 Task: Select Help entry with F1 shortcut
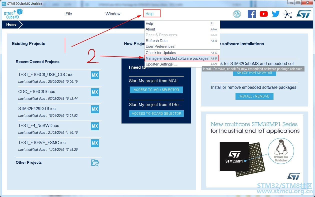tap(182, 23)
